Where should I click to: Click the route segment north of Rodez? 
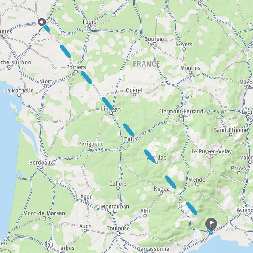tap(171, 182)
